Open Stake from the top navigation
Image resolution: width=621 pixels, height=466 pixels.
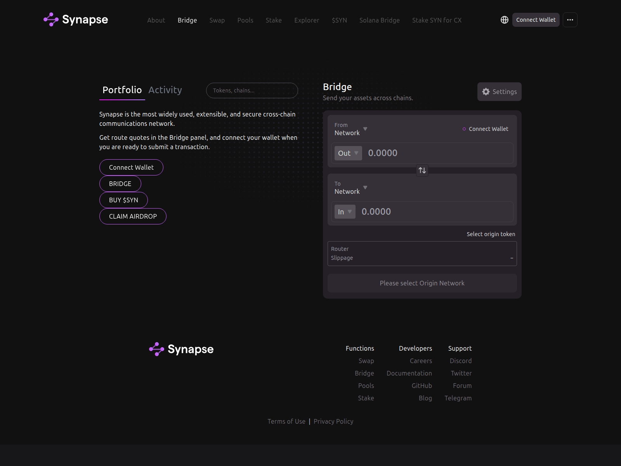click(274, 20)
